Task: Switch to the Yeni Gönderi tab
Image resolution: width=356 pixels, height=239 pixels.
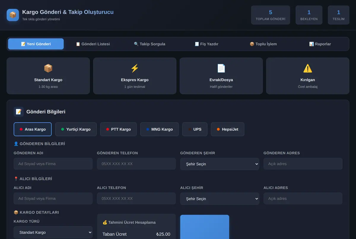Action: click(36, 44)
